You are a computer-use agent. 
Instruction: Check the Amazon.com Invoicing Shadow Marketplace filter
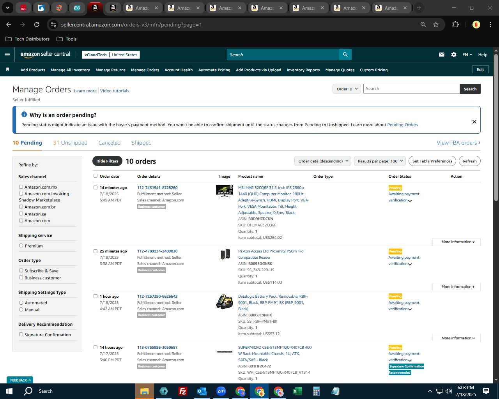point(21,193)
